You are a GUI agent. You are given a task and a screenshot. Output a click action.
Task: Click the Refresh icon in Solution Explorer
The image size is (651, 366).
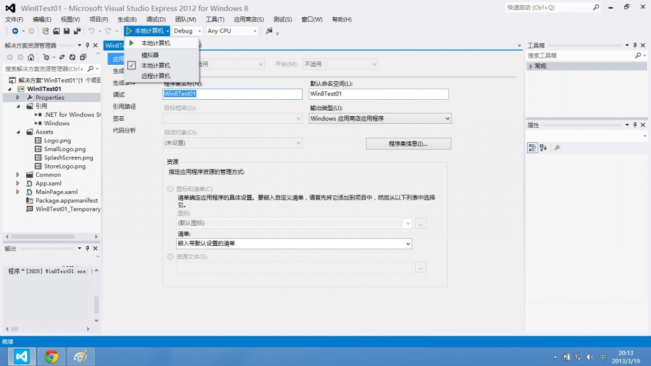click(72, 57)
